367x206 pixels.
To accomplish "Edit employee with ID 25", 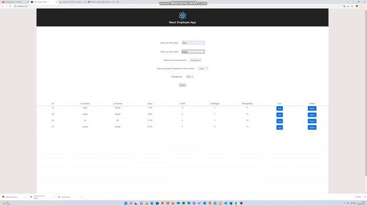I will click(279, 121).
